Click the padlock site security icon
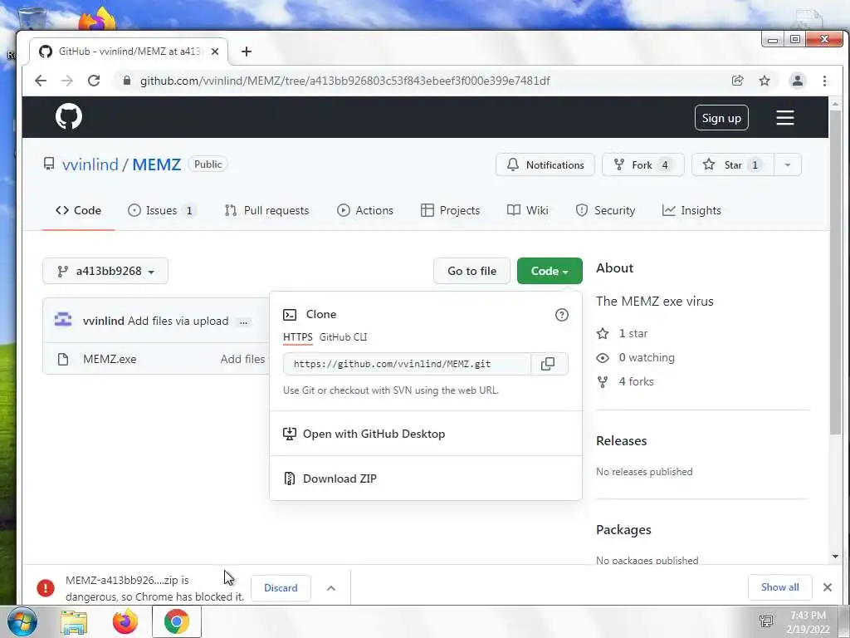850x638 pixels. [127, 81]
